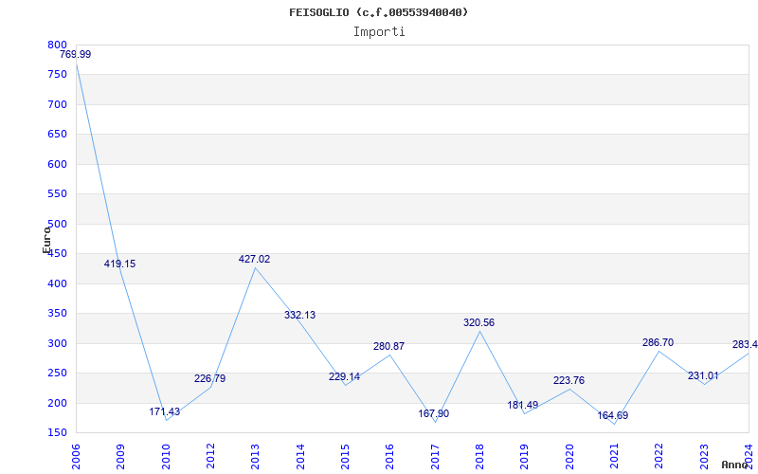758x474 pixels.
Task: Click the y-axis value 700
Action: tap(57, 104)
